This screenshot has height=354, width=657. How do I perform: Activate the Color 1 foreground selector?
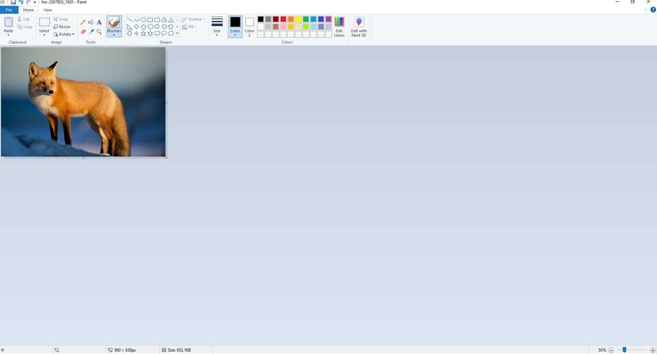(235, 26)
